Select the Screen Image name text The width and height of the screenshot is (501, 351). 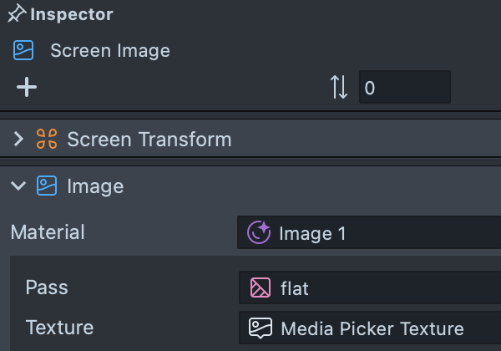(x=110, y=51)
